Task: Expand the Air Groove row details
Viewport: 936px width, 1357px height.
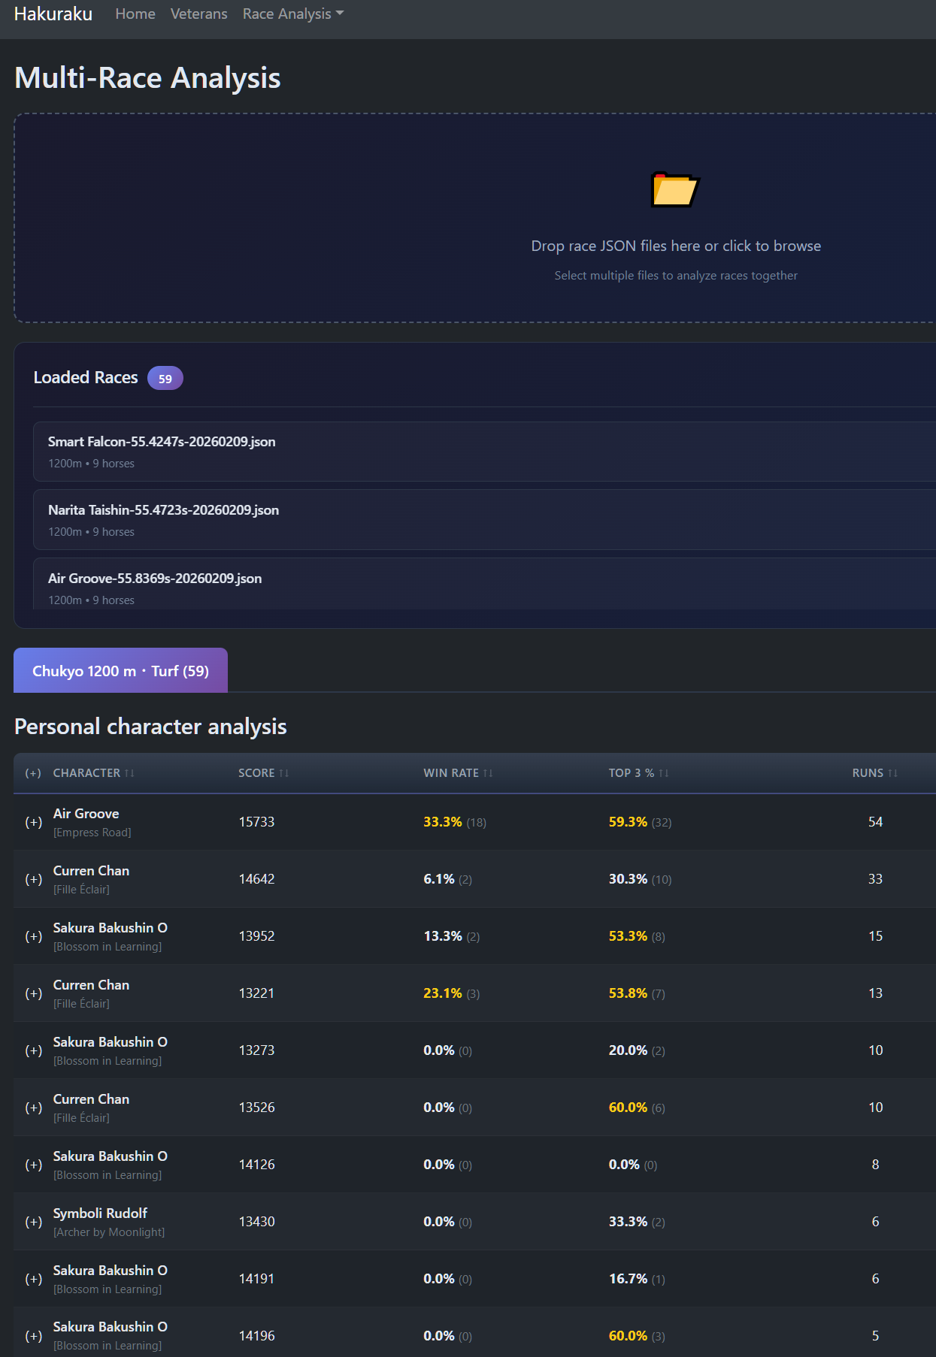Action: pos(33,822)
